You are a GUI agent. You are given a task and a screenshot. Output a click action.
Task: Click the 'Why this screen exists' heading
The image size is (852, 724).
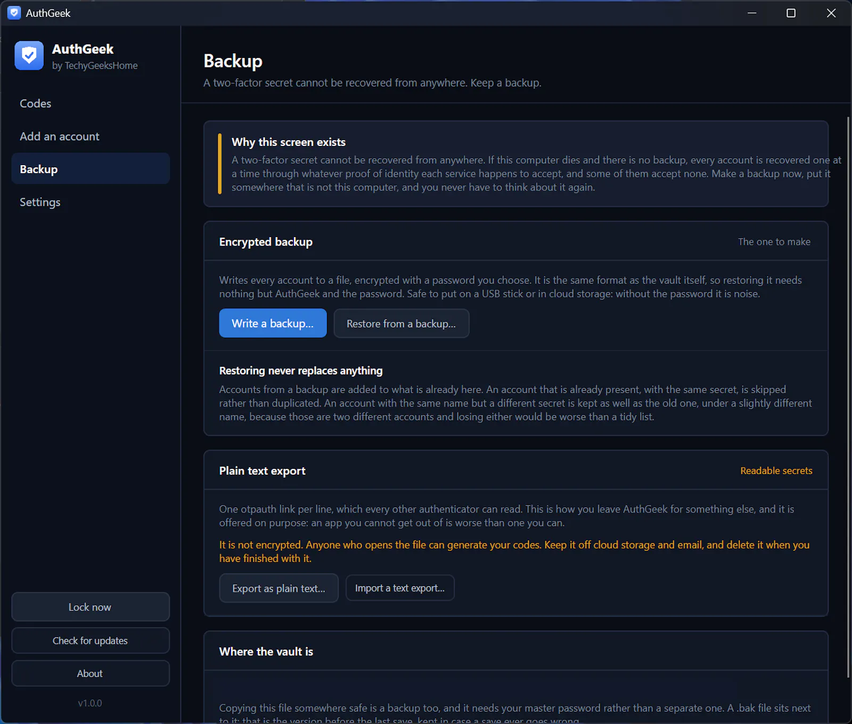click(x=289, y=142)
